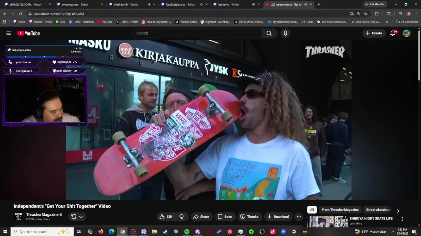Show hidden system tray icons

coord(392,232)
